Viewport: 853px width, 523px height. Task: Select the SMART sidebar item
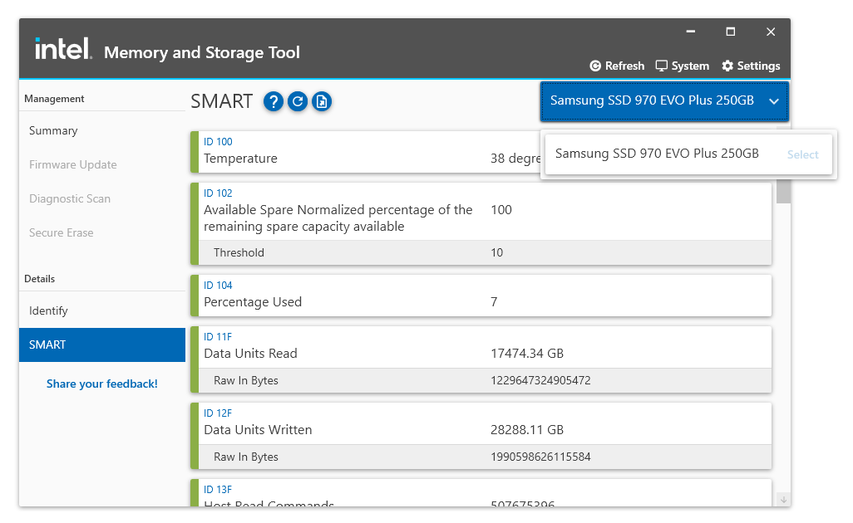[x=102, y=345]
